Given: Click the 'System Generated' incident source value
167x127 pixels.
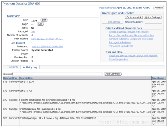Looking at the screenshot, I should (42, 50).
